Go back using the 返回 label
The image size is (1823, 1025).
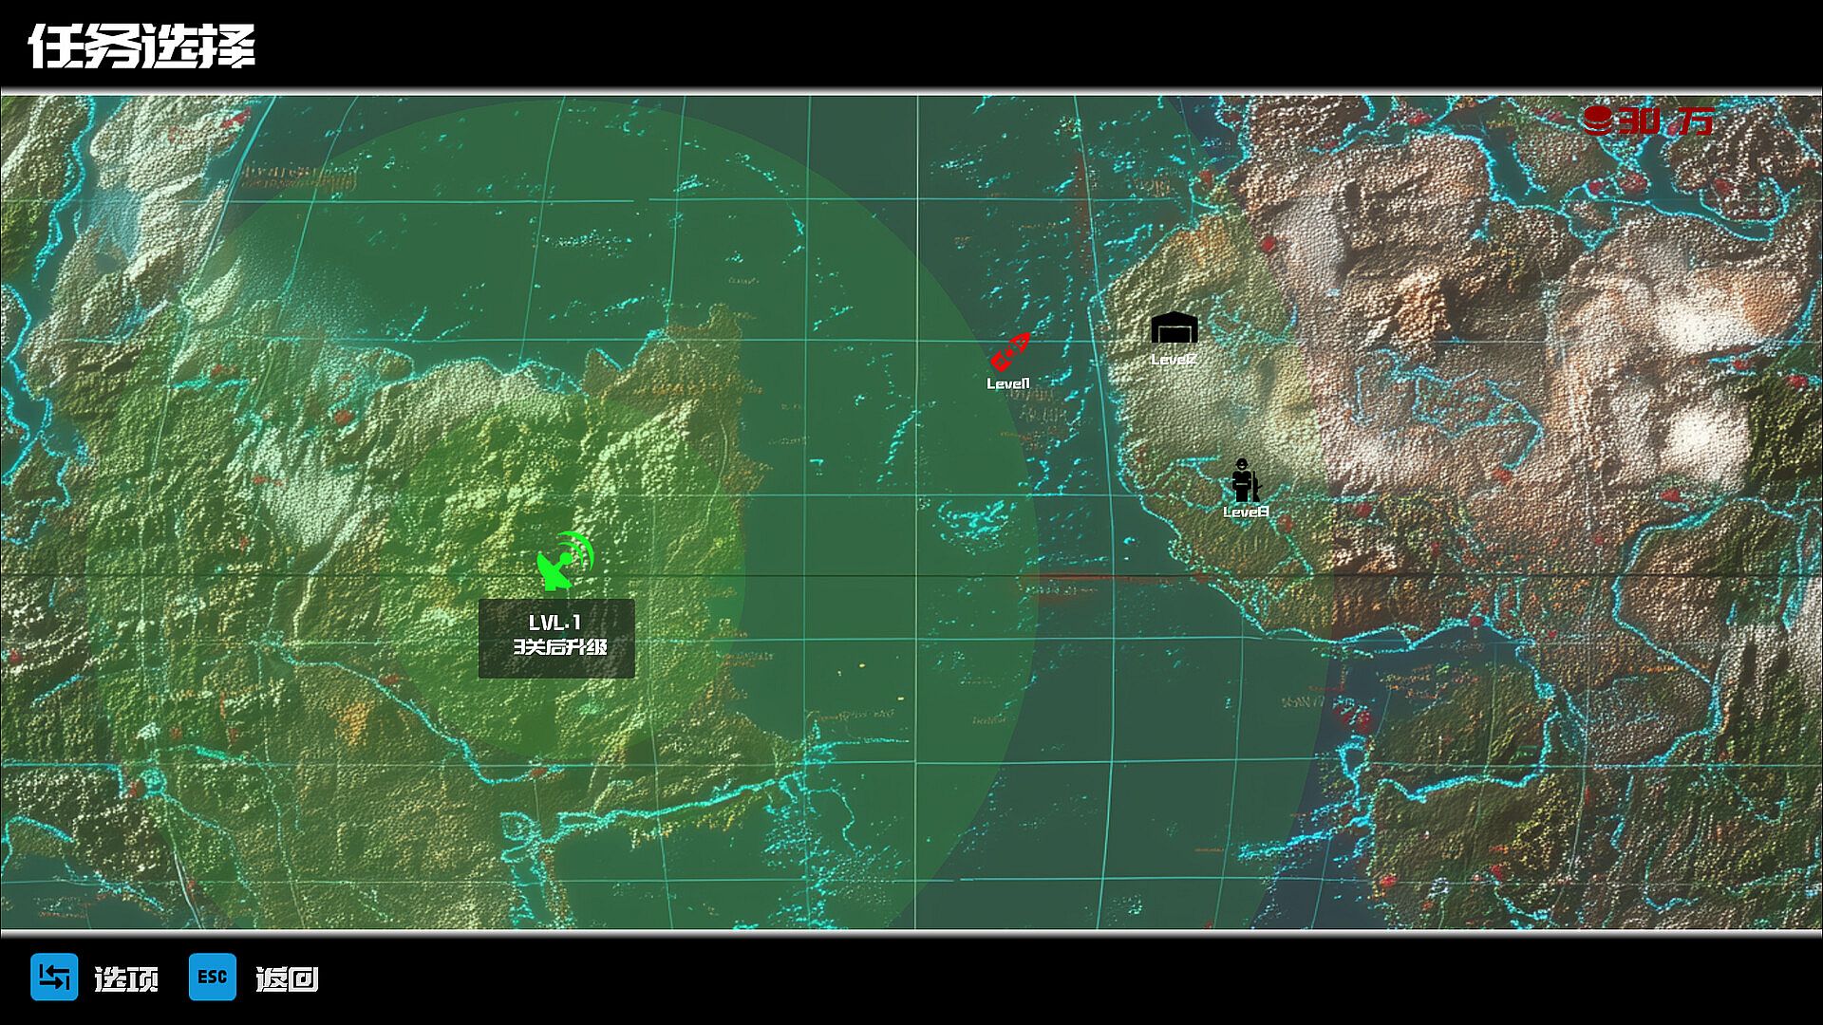[x=287, y=978]
